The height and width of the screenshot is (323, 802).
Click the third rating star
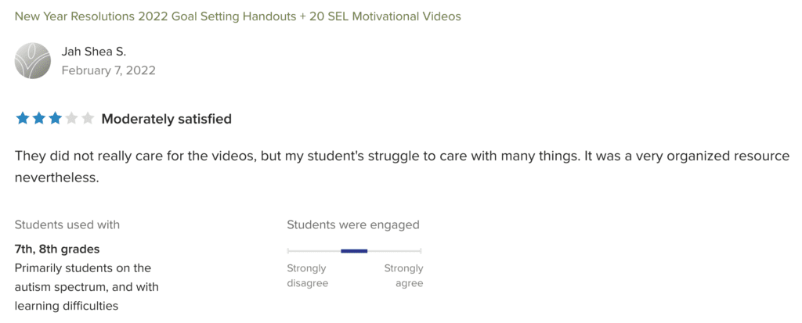click(x=55, y=119)
